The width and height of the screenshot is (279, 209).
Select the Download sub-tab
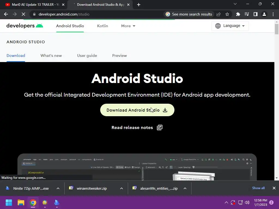[16, 56]
